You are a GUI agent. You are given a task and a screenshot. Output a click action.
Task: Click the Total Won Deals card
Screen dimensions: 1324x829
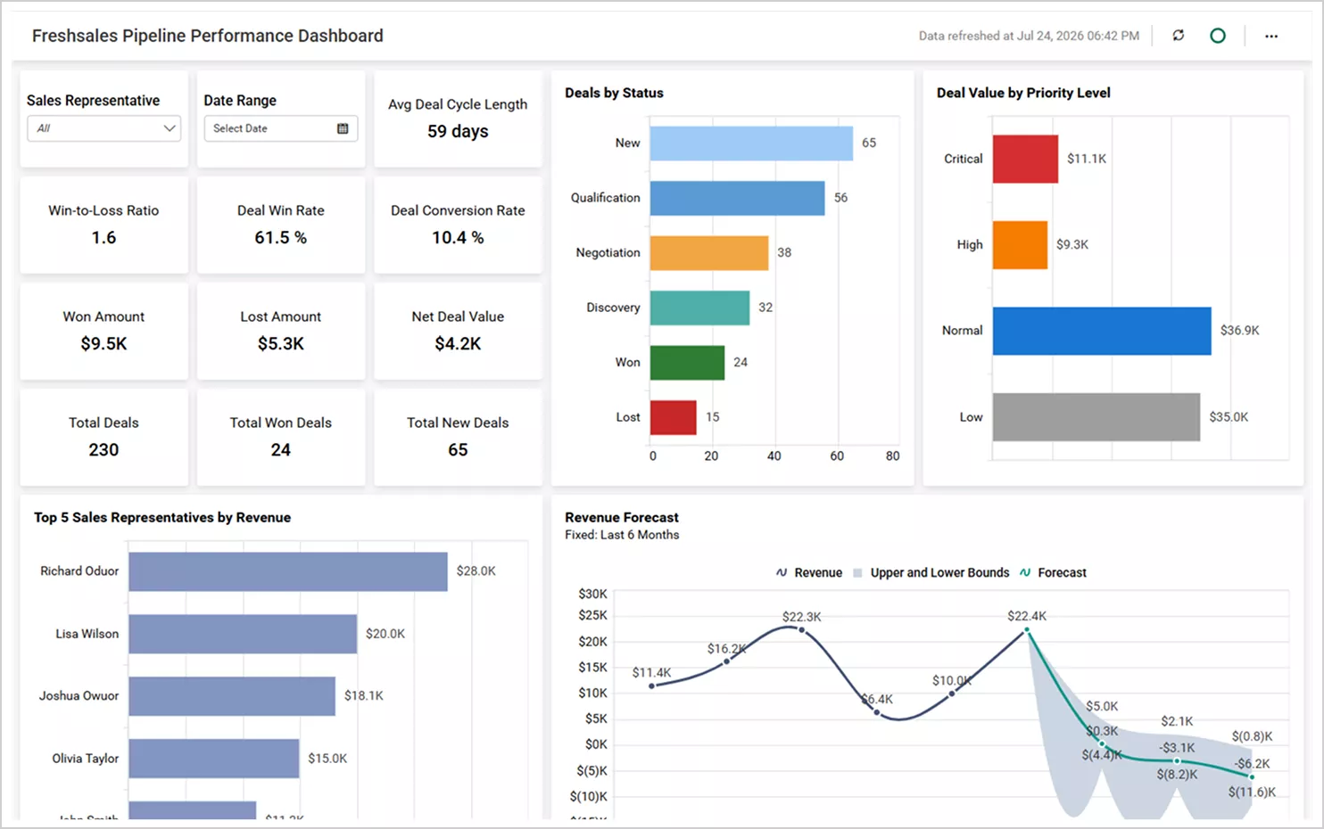pyautogui.click(x=281, y=437)
